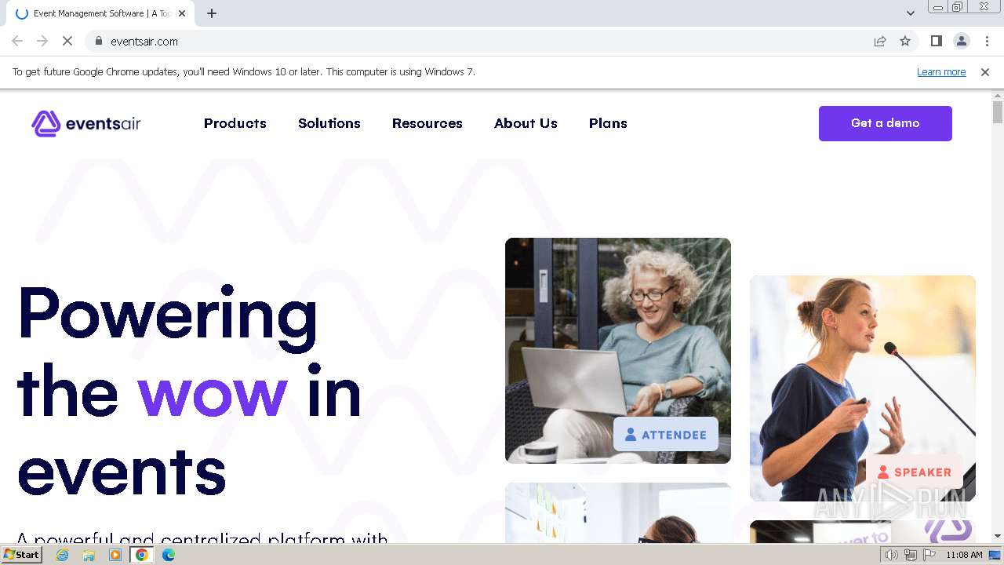Click Learn more link
1004x565 pixels.
click(x=941, y=71)
